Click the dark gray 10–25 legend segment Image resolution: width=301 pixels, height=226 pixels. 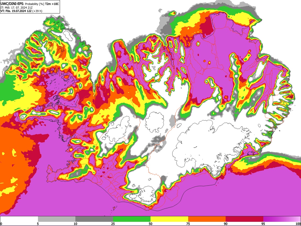pyautogui.click(x=94, y=219)
